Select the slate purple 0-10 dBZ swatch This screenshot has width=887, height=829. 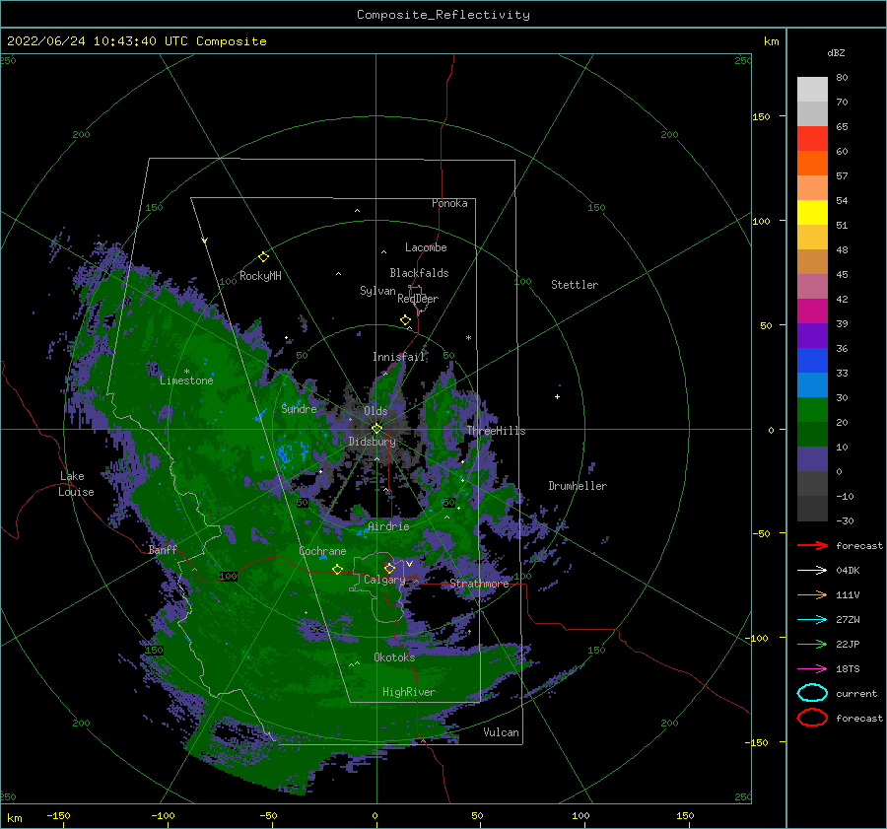coord(812,459)
